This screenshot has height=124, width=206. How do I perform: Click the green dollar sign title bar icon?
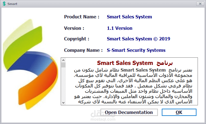[x=4, y=4]
